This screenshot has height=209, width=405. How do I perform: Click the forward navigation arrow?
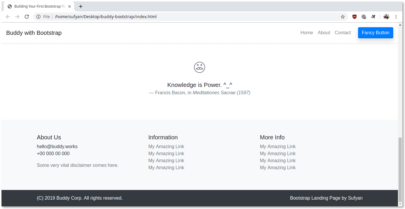pos(17,17)
